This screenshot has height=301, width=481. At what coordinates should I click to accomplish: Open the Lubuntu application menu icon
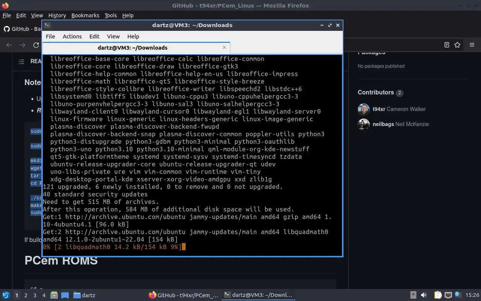click(6, 295)
